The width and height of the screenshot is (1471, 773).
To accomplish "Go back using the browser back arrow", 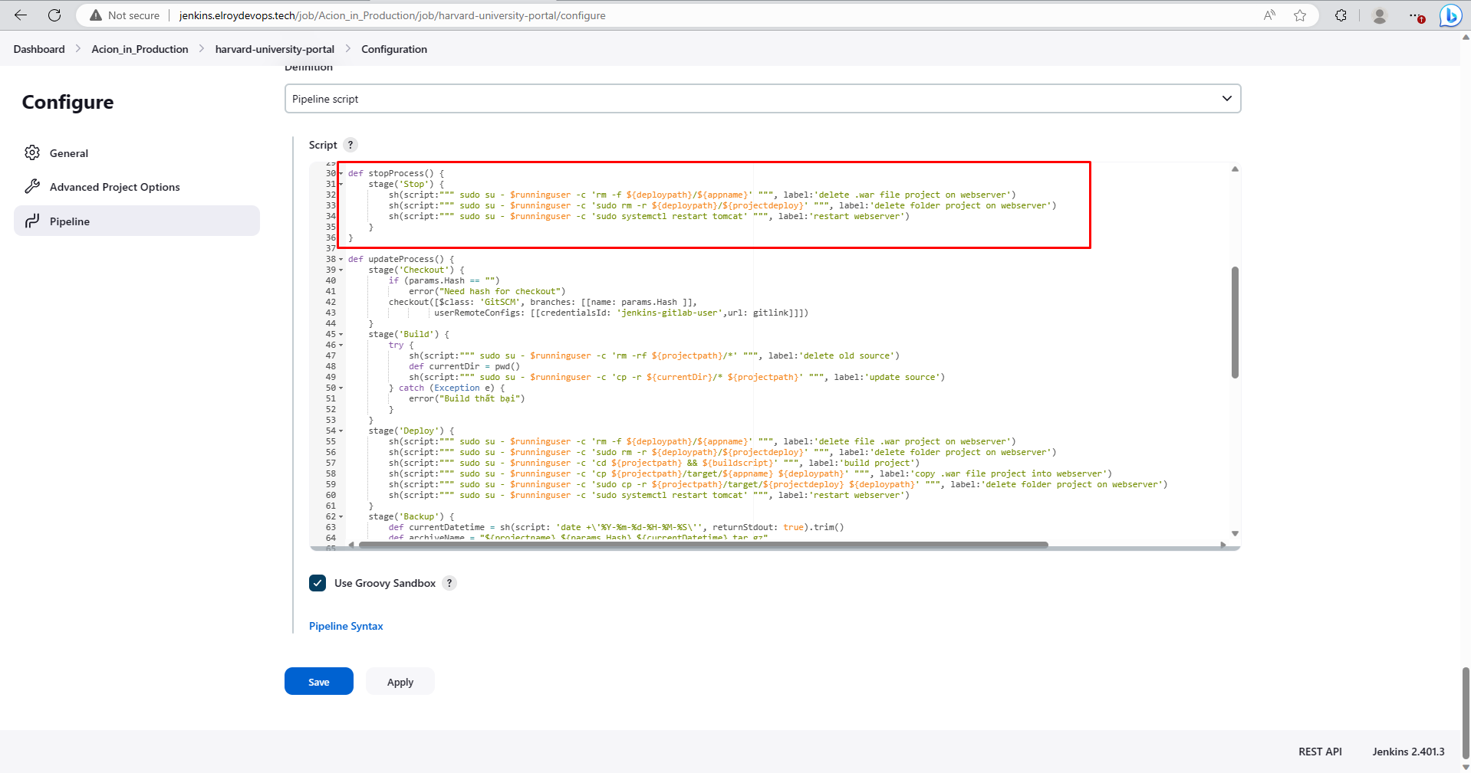I will (21, 15).
